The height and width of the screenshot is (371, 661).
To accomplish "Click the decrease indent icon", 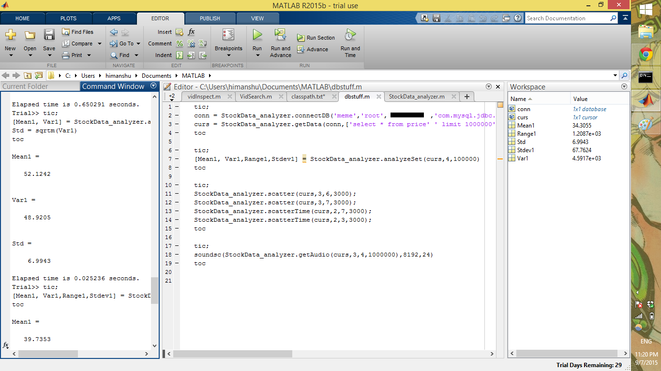I will [x=203, y=55].
